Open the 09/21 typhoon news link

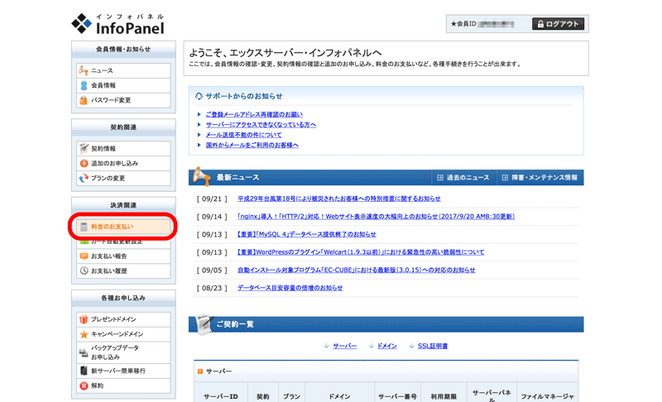point(339,199)
